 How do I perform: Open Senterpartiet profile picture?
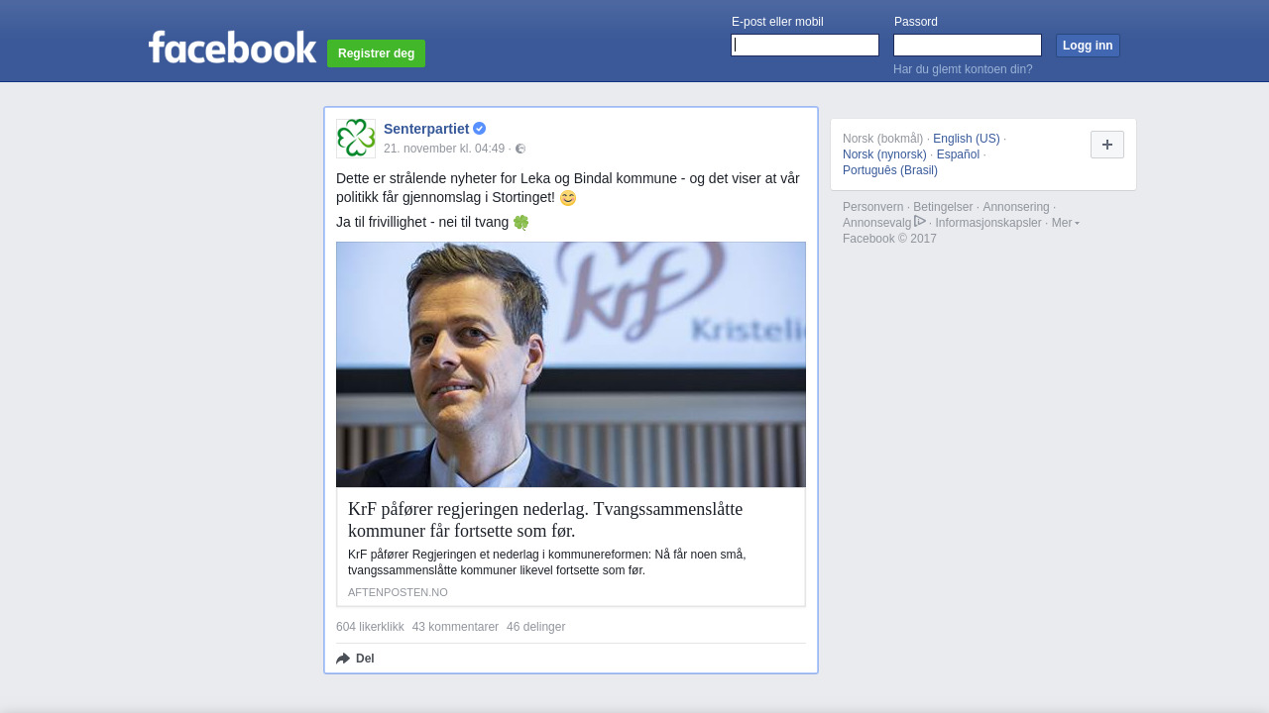[356, 139]
